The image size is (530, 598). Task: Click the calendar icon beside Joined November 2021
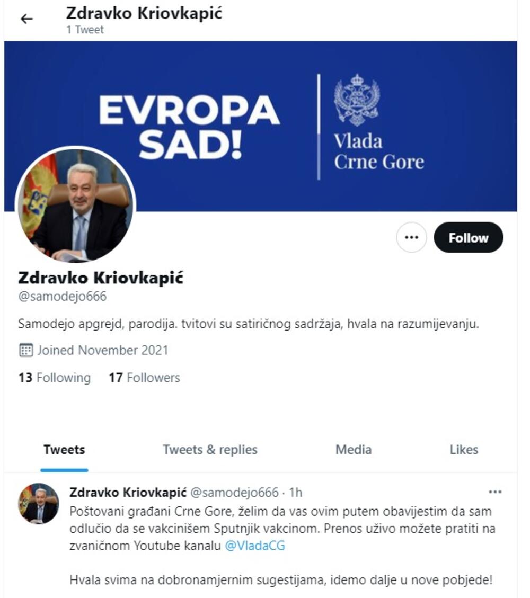(x=26, y=350)
